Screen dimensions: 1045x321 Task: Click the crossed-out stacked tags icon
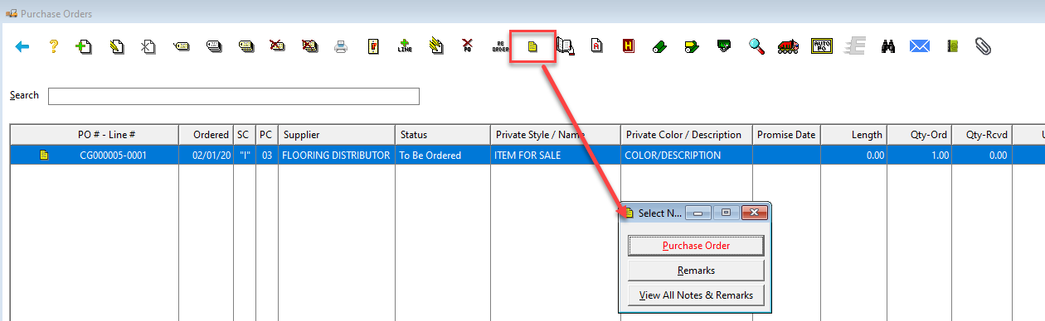pos(309,47)
